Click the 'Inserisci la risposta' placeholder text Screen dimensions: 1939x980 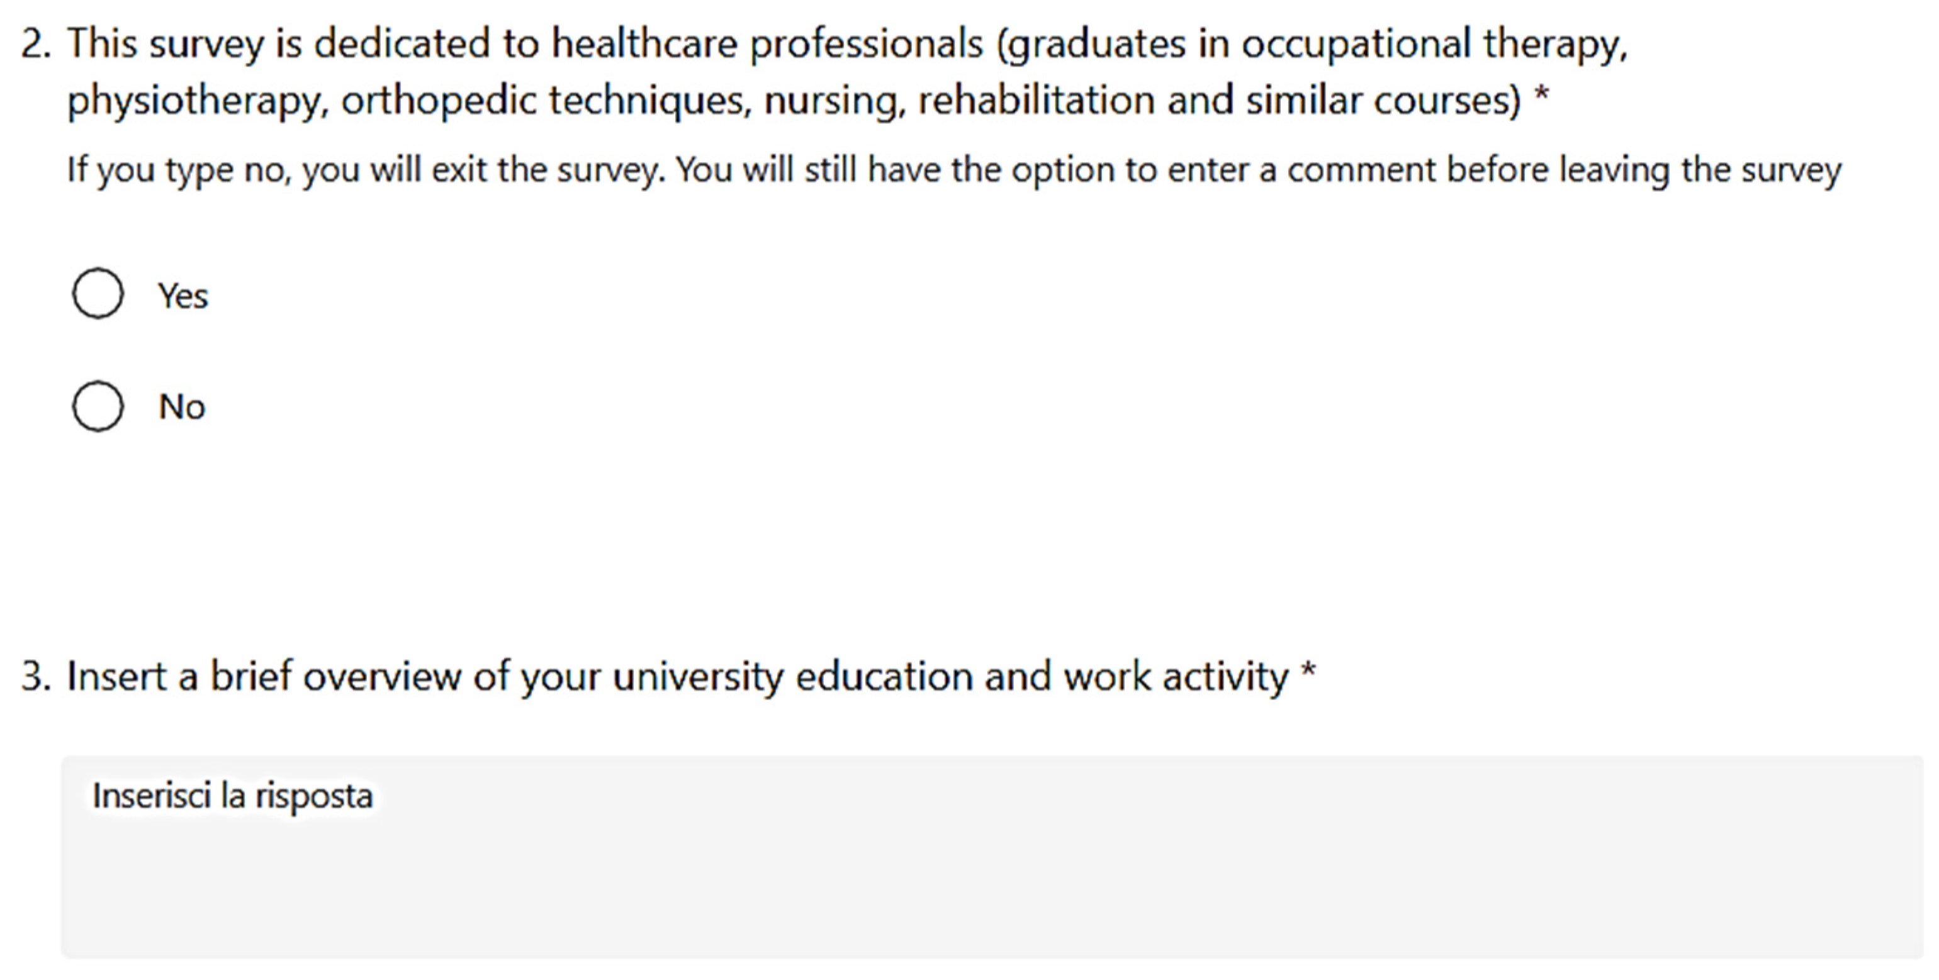pos(232,796)
